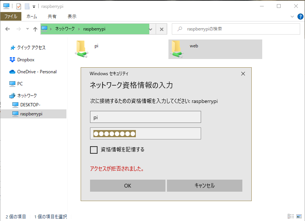Viewport: 305px width, 221px height.
Task: Open the Quick Access Toolbar customize dropdown
Action: coord(34,6)
